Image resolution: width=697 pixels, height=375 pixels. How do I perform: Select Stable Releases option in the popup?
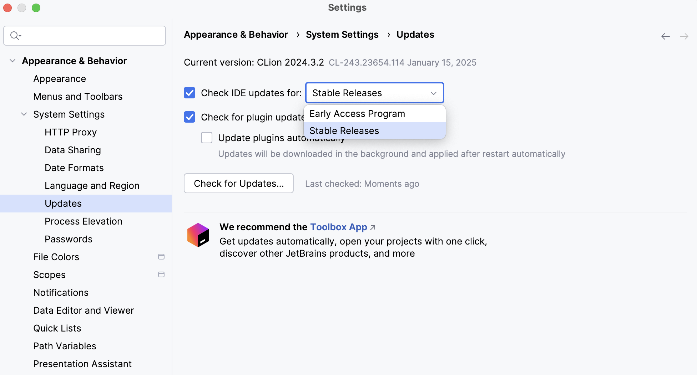(x=344, y=131)
